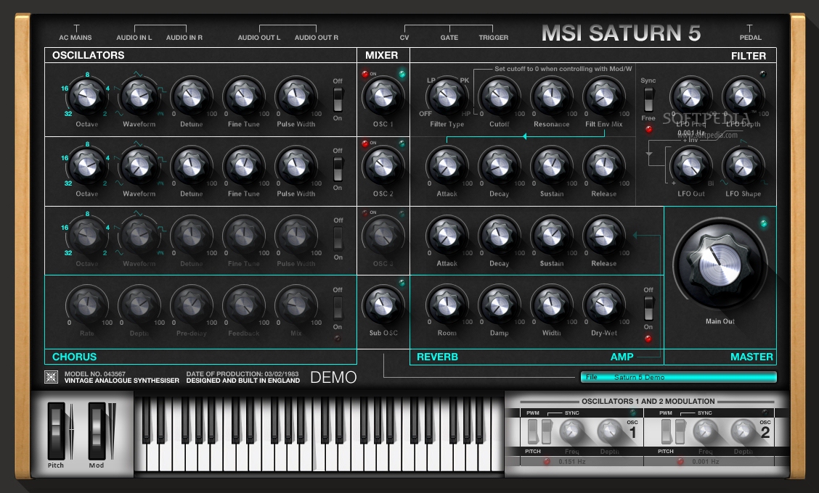Screen dimensions: 819x493
Task: Click the teal LED in the Master section
Action: click(764, 224)
